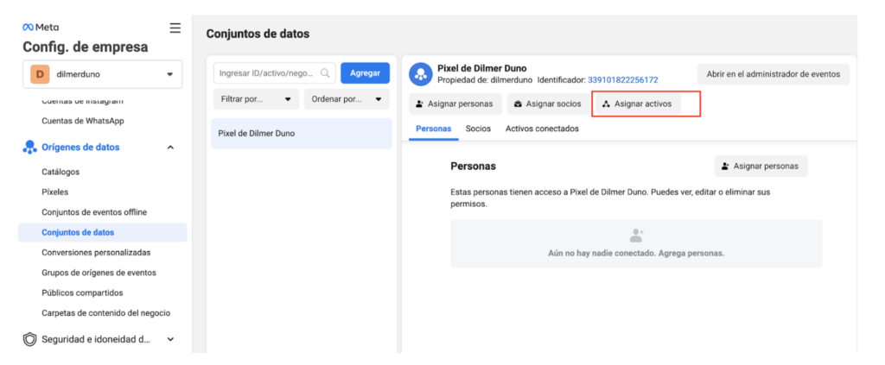The width and height of the screenshot is (885, 365).
Task: Open Grupos de orígenes de eventos
Action: coord(99,273)
